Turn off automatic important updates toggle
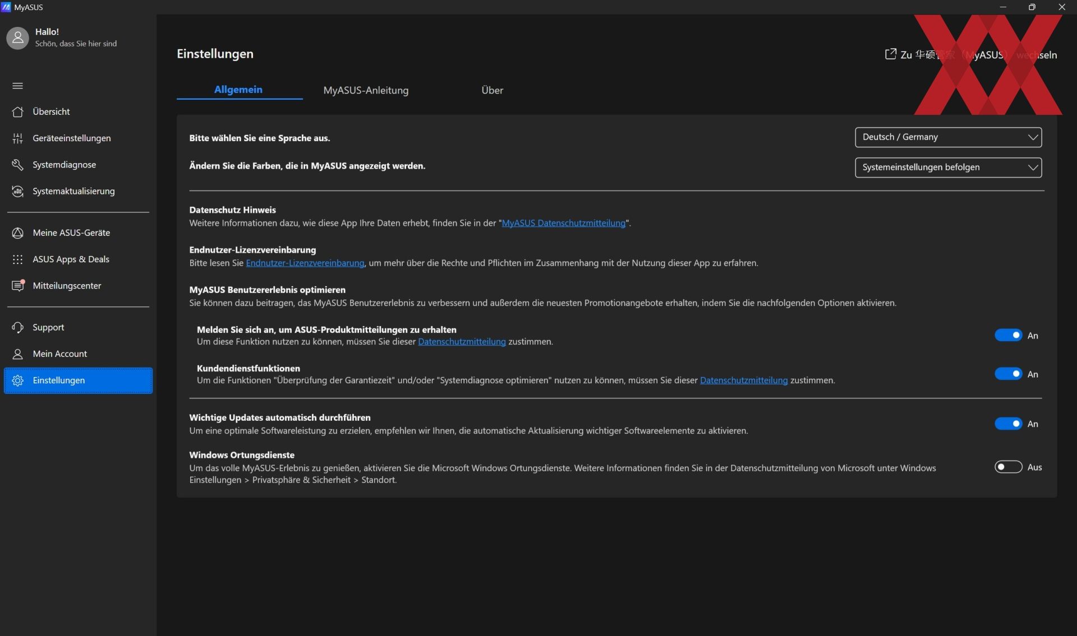The image size is (1077, 636). tap(1008, 424)
